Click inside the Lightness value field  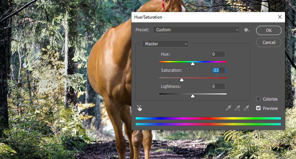(x=218, y=86)
